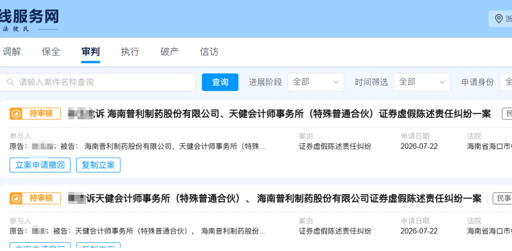512x251 pixels.
Task: Click 立案申请撤回 on the first case
Action: coord(40,165)
